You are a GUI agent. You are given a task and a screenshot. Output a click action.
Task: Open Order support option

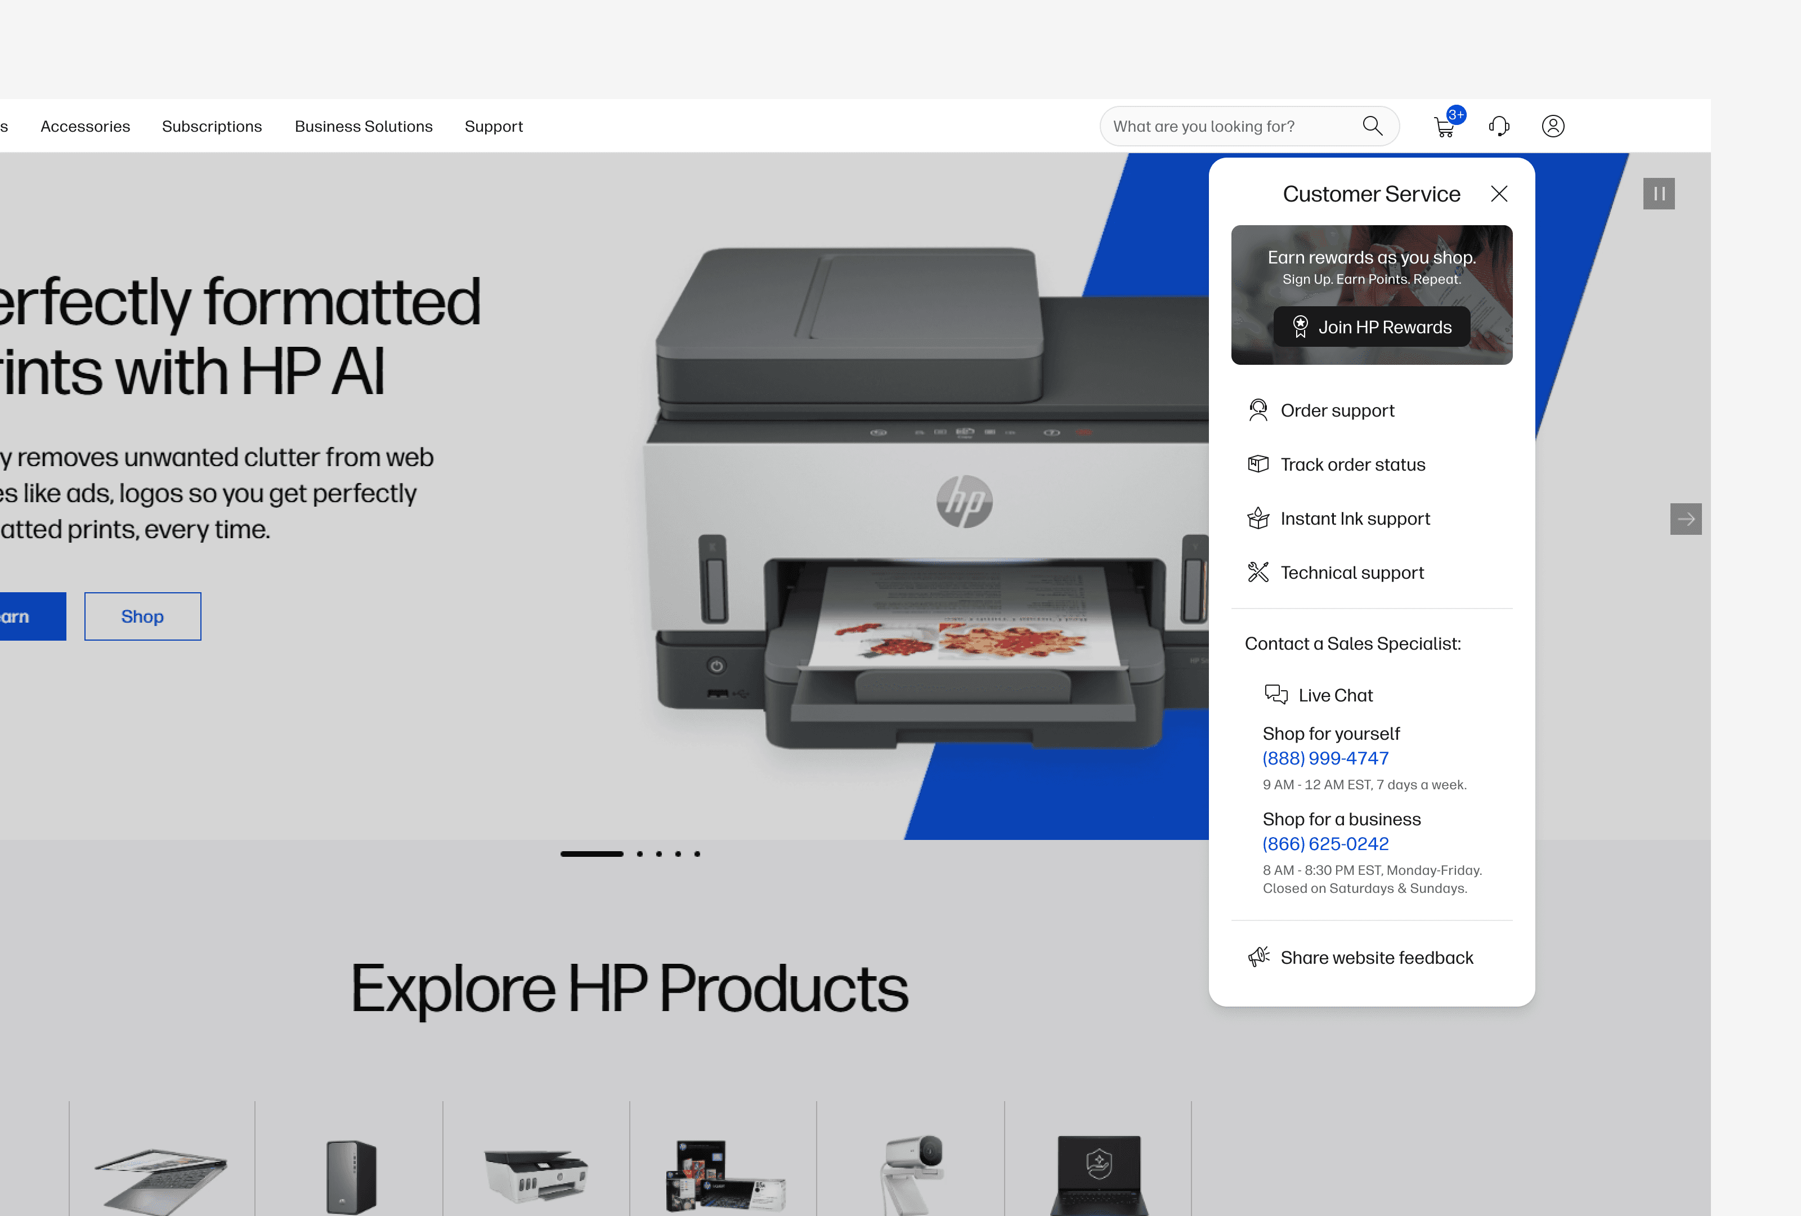tap(1337, 411)
